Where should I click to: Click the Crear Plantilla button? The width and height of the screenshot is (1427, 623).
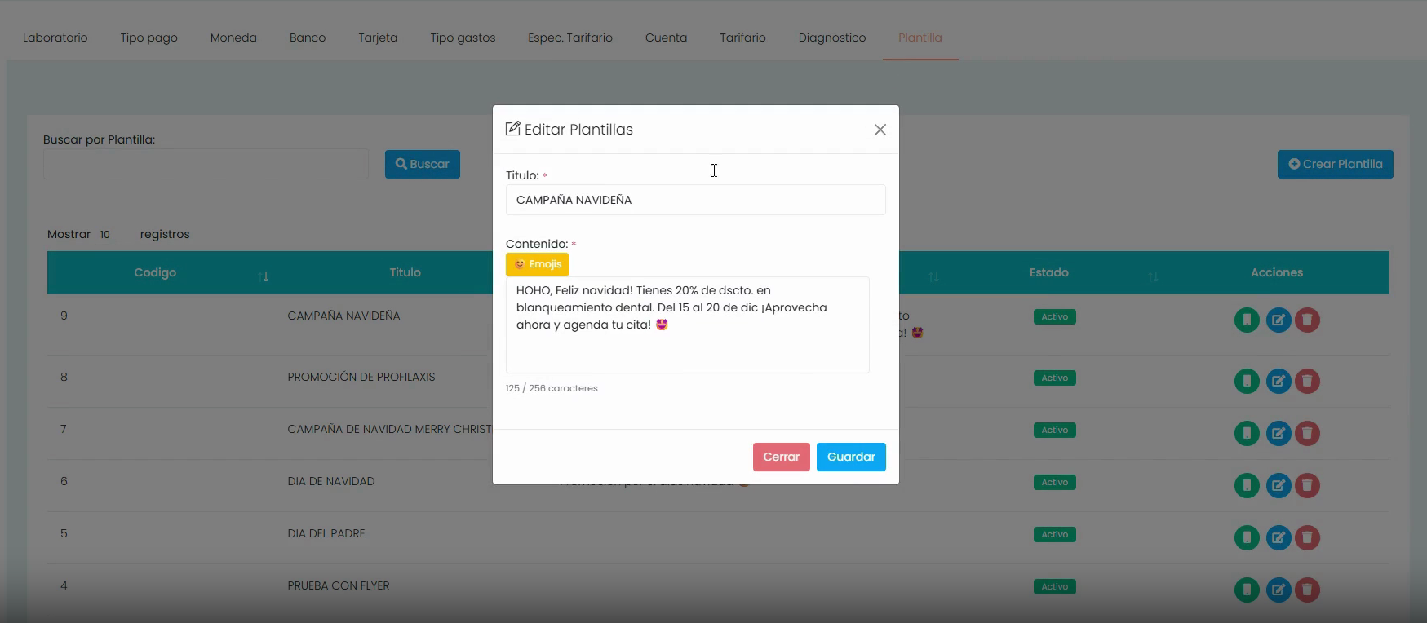click(1335, 164)
